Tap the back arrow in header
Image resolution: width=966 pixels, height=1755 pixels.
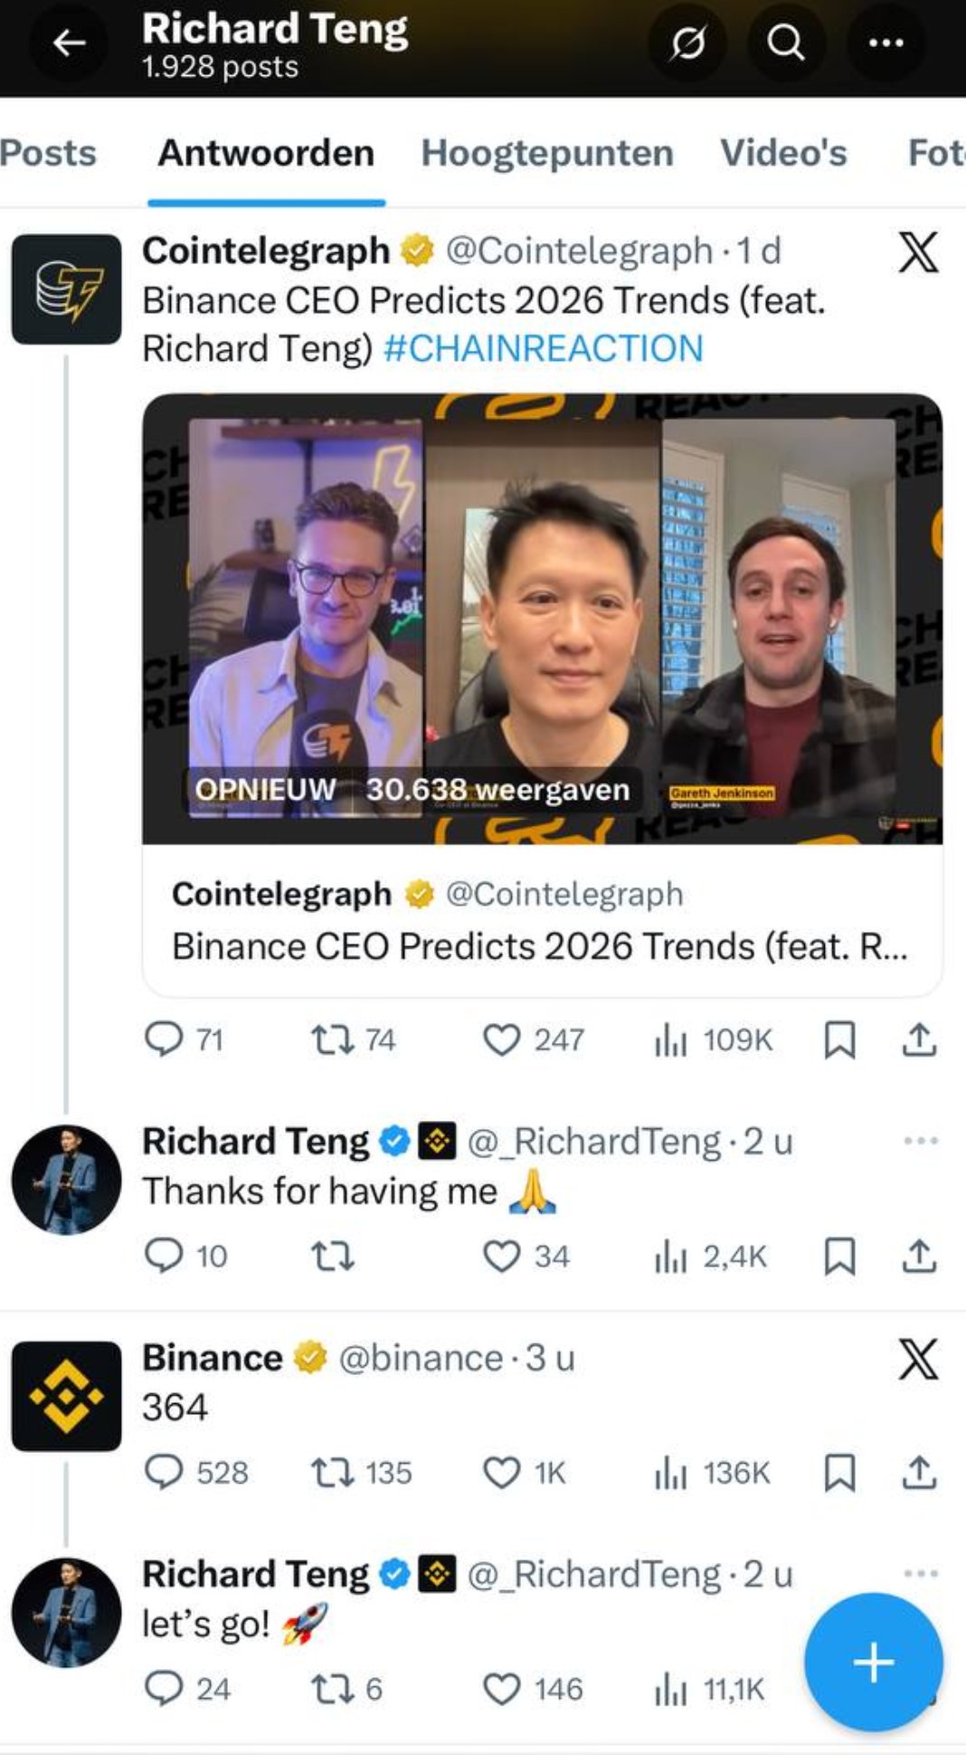(x=69, y=43)
